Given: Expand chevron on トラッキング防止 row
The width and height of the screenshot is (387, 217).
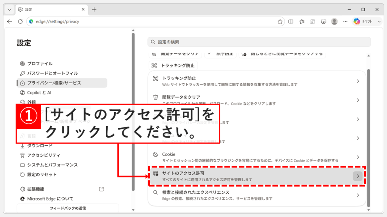Looking at the screenshot, I should tap(358, 81).
